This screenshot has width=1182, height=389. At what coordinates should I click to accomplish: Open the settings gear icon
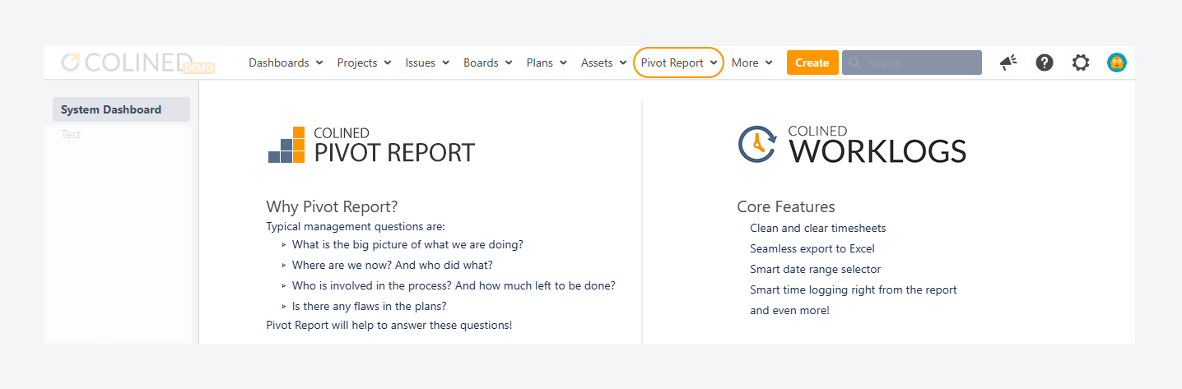click(x=1081, y=63)
